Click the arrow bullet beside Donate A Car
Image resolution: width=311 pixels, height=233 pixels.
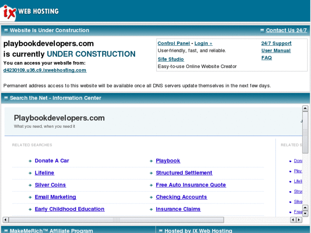30,161
